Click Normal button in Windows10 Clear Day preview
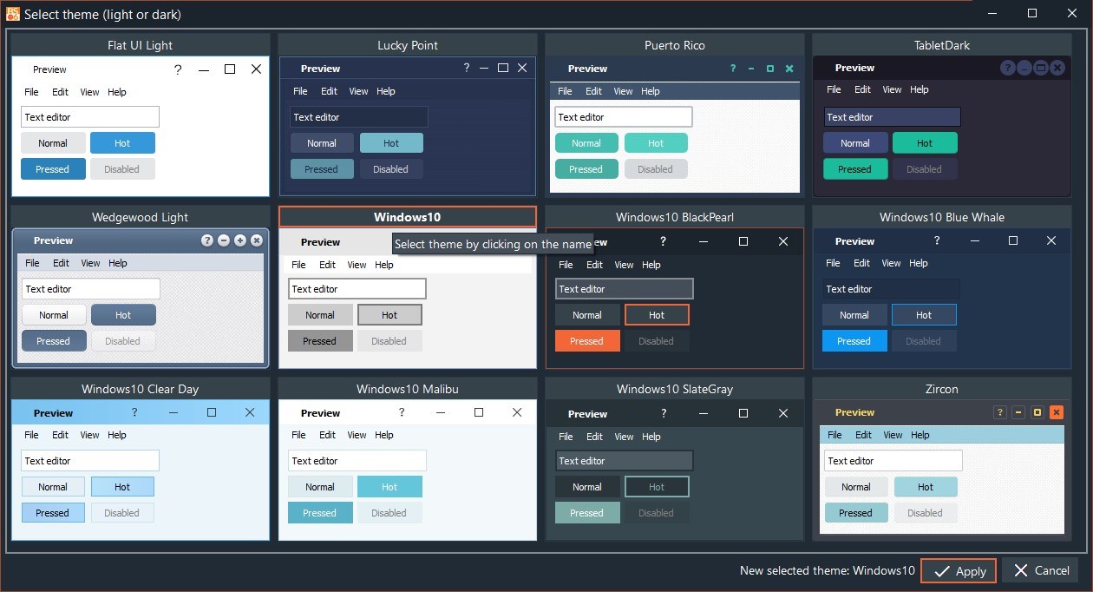Viewport: 1093px width, 592px height. tap(53, 487)
